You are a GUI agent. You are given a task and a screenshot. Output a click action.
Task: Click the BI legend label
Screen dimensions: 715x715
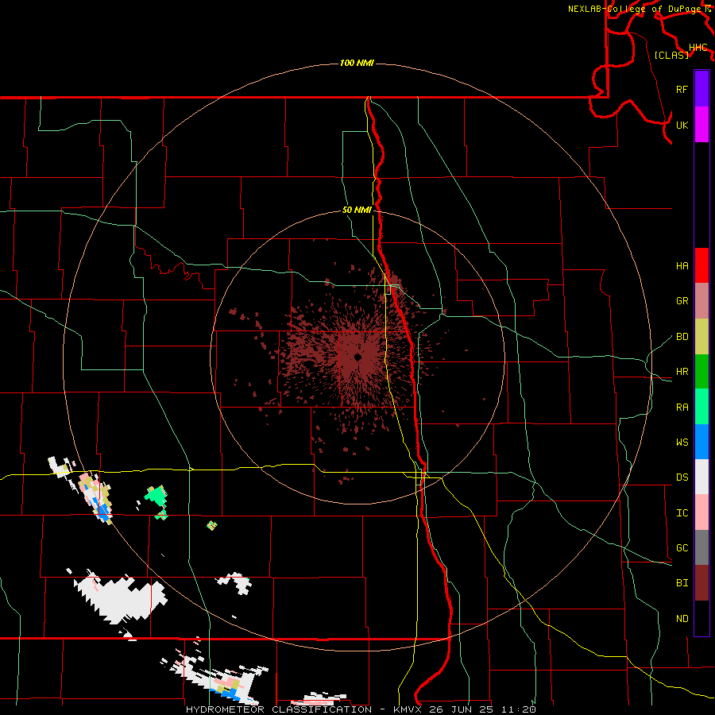tap(682, 583)
